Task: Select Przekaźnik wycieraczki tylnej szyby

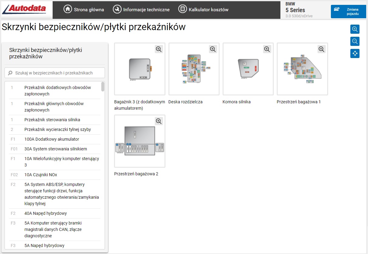Action: coord(55,129)
